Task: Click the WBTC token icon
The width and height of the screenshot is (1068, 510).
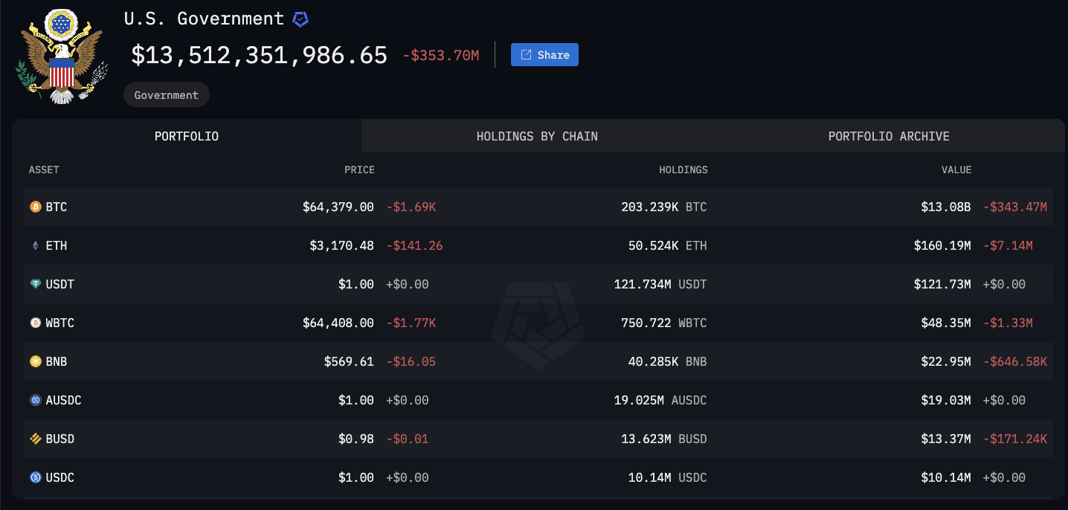Action: (35, 323)
